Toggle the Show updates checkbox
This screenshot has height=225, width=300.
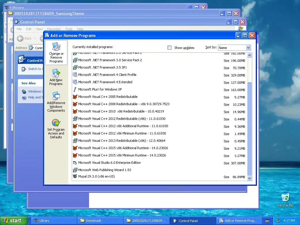tap(169, 48)
